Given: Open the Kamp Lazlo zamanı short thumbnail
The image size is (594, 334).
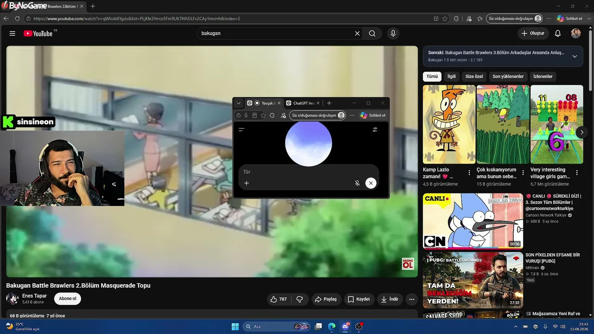Looking at the screenshot, I should [x=449, y=124].
